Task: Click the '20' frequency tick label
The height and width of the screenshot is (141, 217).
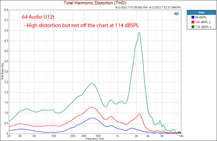Action: [9, 136]
